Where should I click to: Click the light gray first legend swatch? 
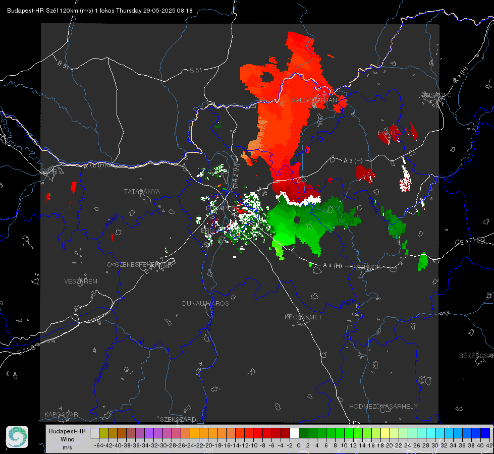click(x=94, y=433)
